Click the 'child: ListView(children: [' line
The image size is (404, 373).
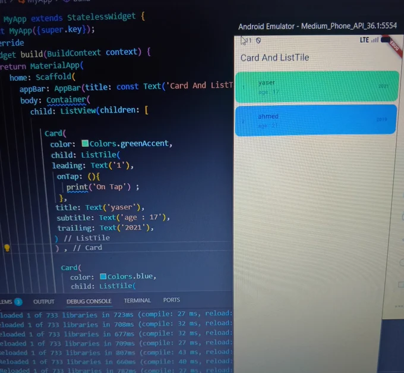click(x=89, y=111)
